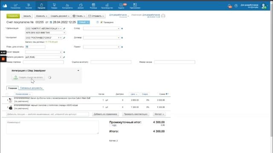Click the green Сохранить button
The width and height of the screenshot is (273, 153).
13,16
